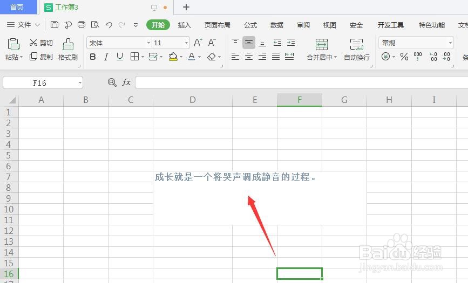This screenshot has height=283, width=468.
Task: Click inside the formula bar input
Action: coord(301,82)
